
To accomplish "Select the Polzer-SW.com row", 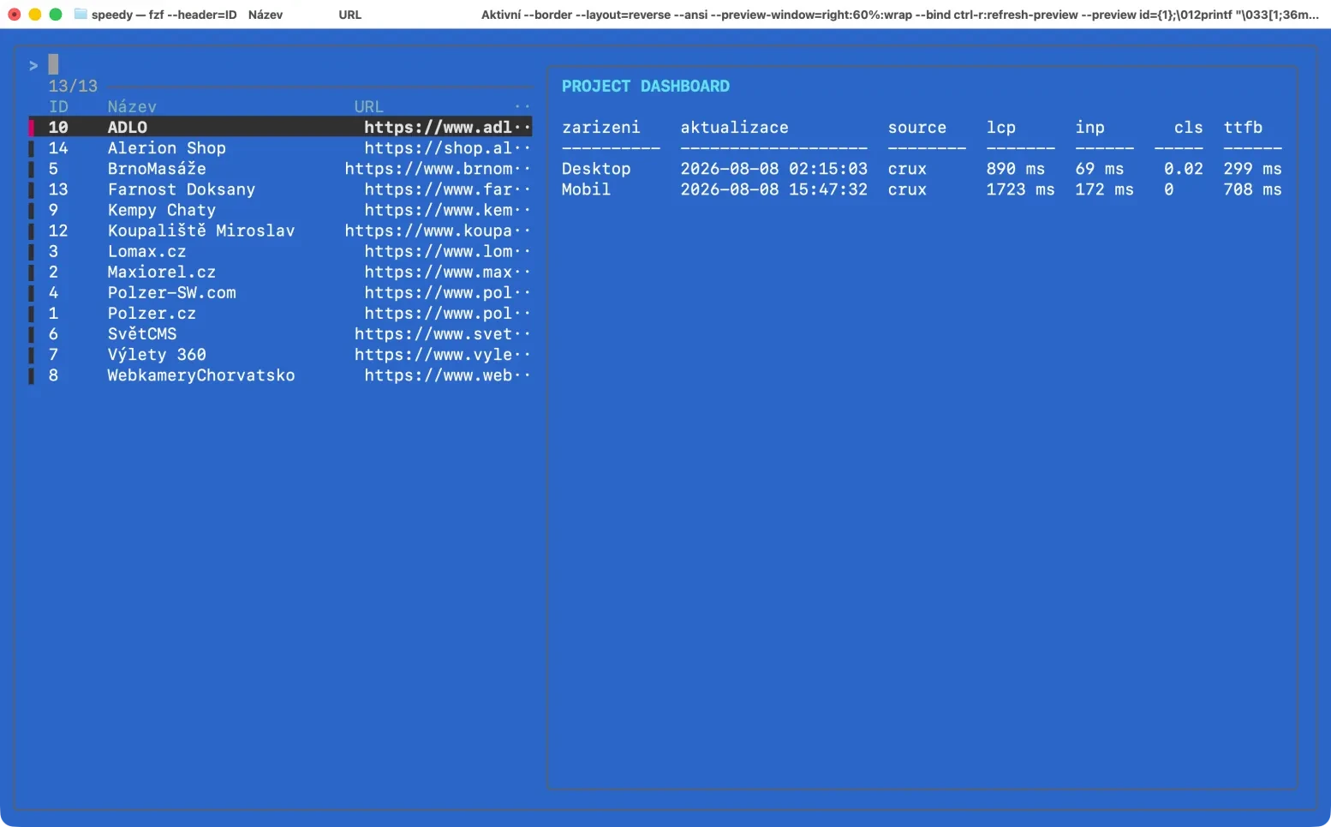I will 280,292.
